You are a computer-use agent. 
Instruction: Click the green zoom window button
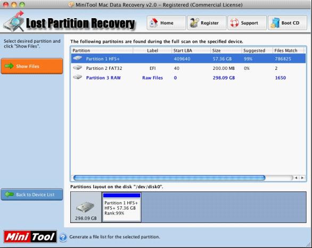(22, 5)
